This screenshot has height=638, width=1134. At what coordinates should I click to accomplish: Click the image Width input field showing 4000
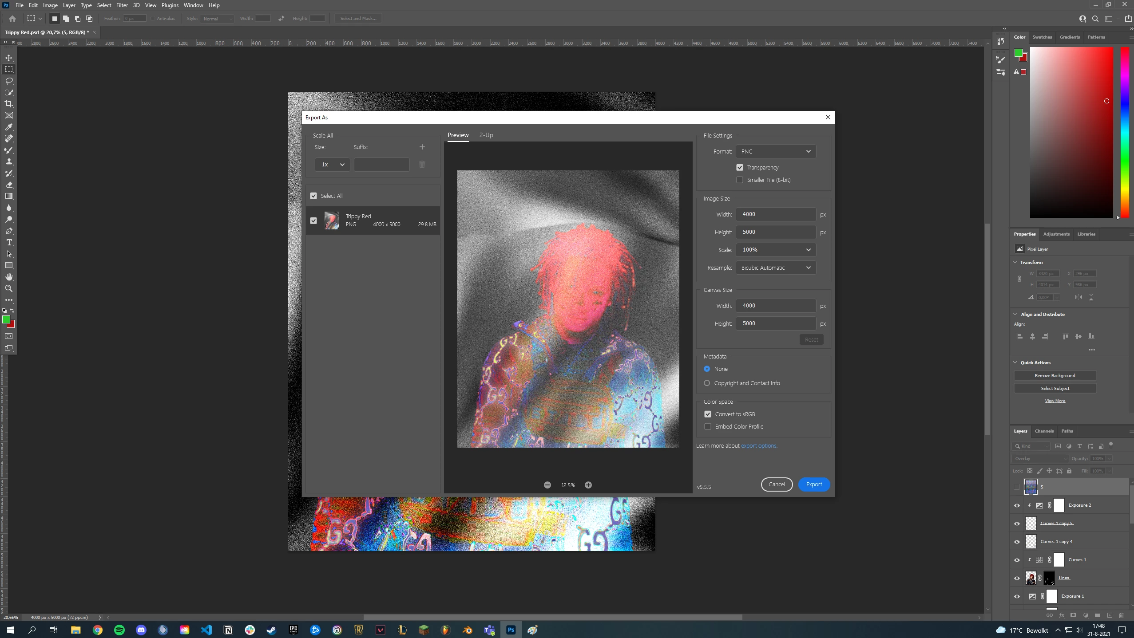[x=775, y=214]
